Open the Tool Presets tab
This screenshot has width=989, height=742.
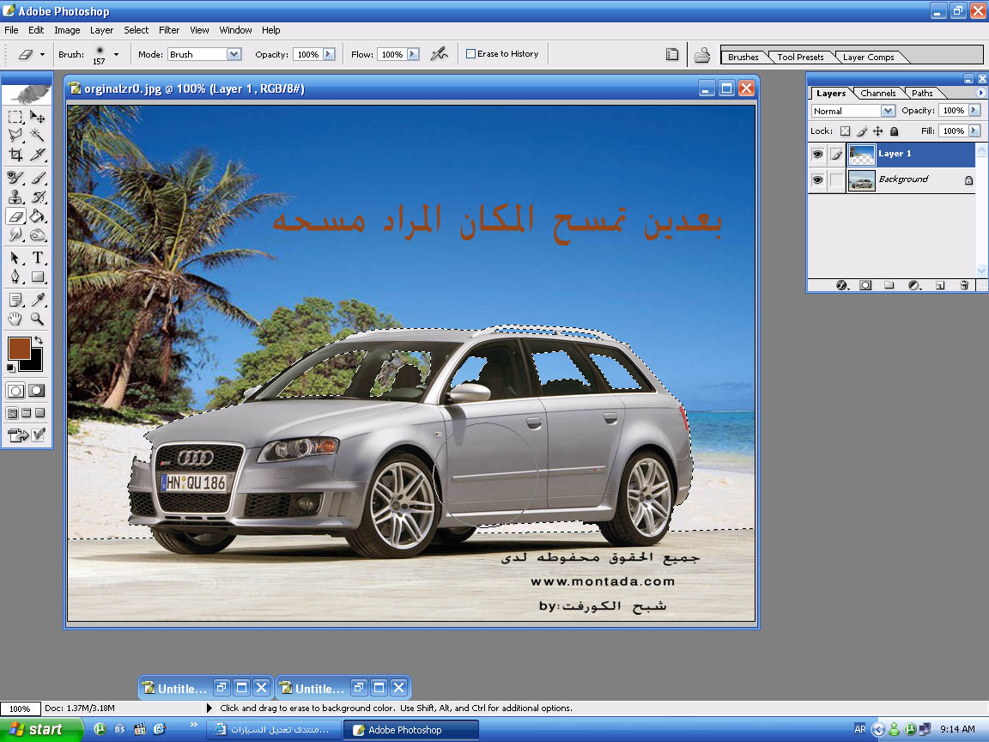point(800,57)
